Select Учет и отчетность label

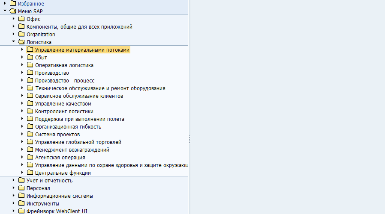[49, 181]
